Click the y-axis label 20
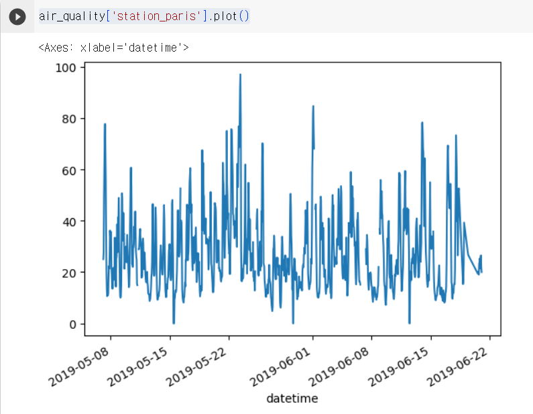Image resolution: width=533 pixels, height=414 pixels. click(x=69, y=273)
